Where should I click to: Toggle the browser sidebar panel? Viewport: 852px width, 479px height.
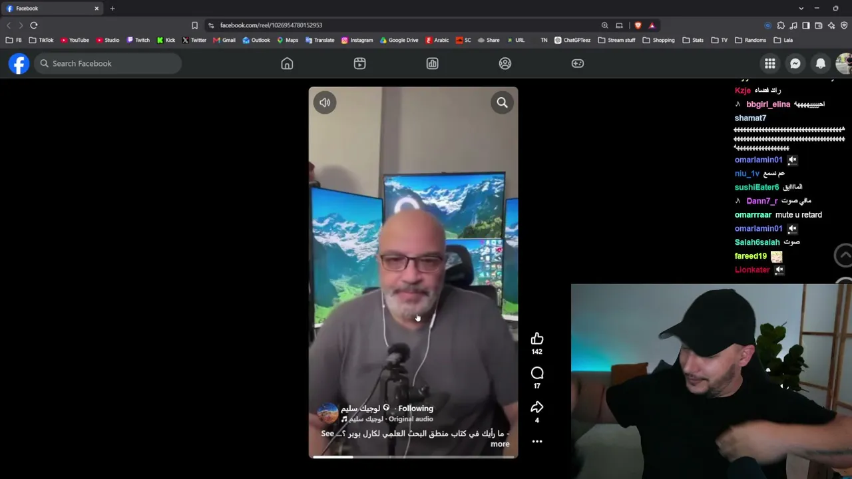(806, 25)
